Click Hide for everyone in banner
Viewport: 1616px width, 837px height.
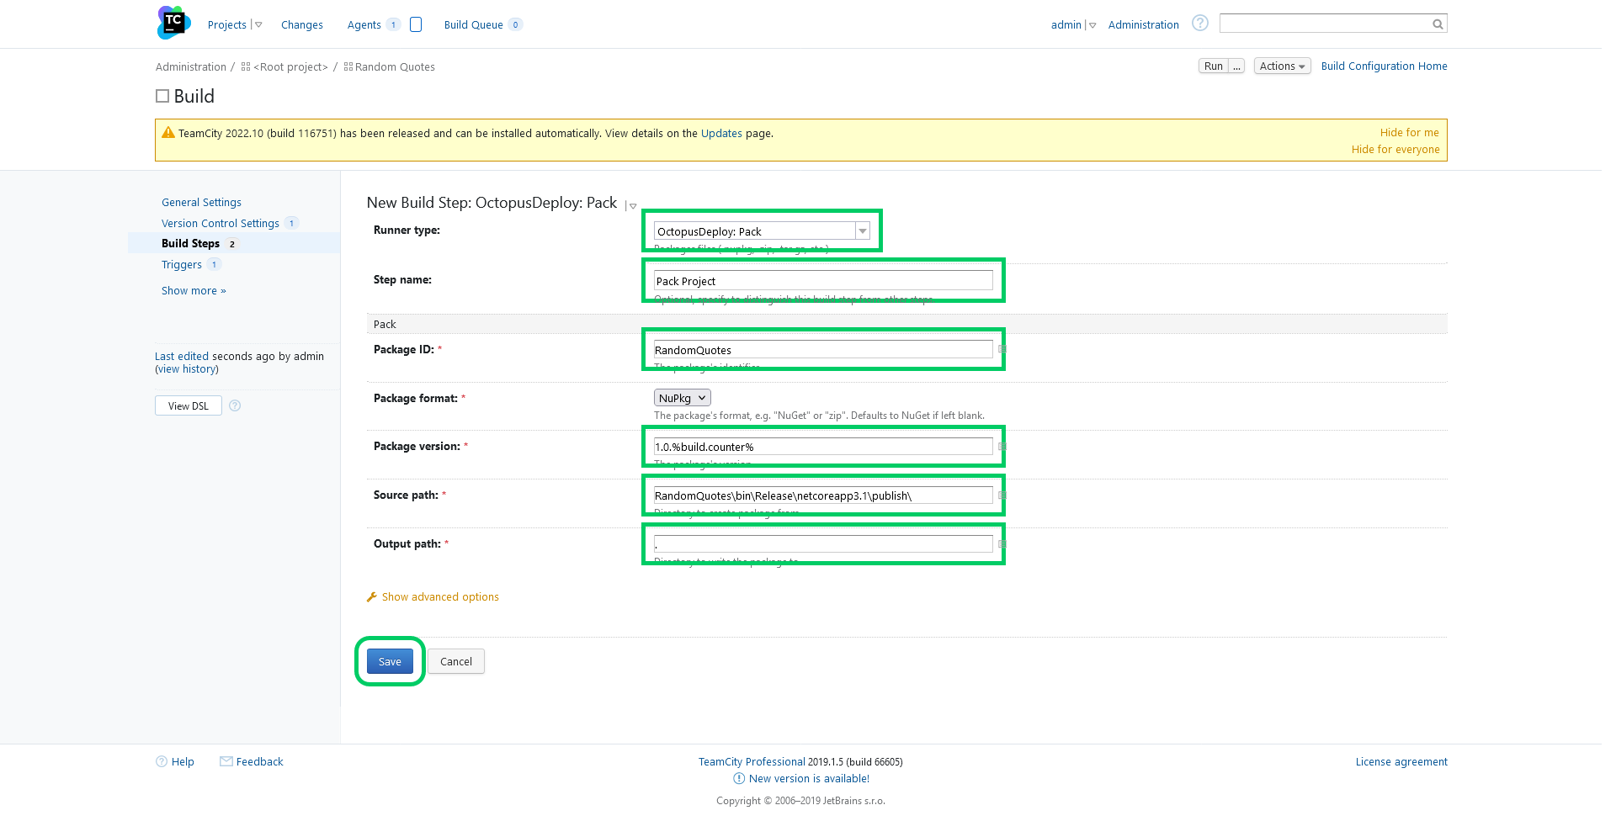tap(1395, 149)
